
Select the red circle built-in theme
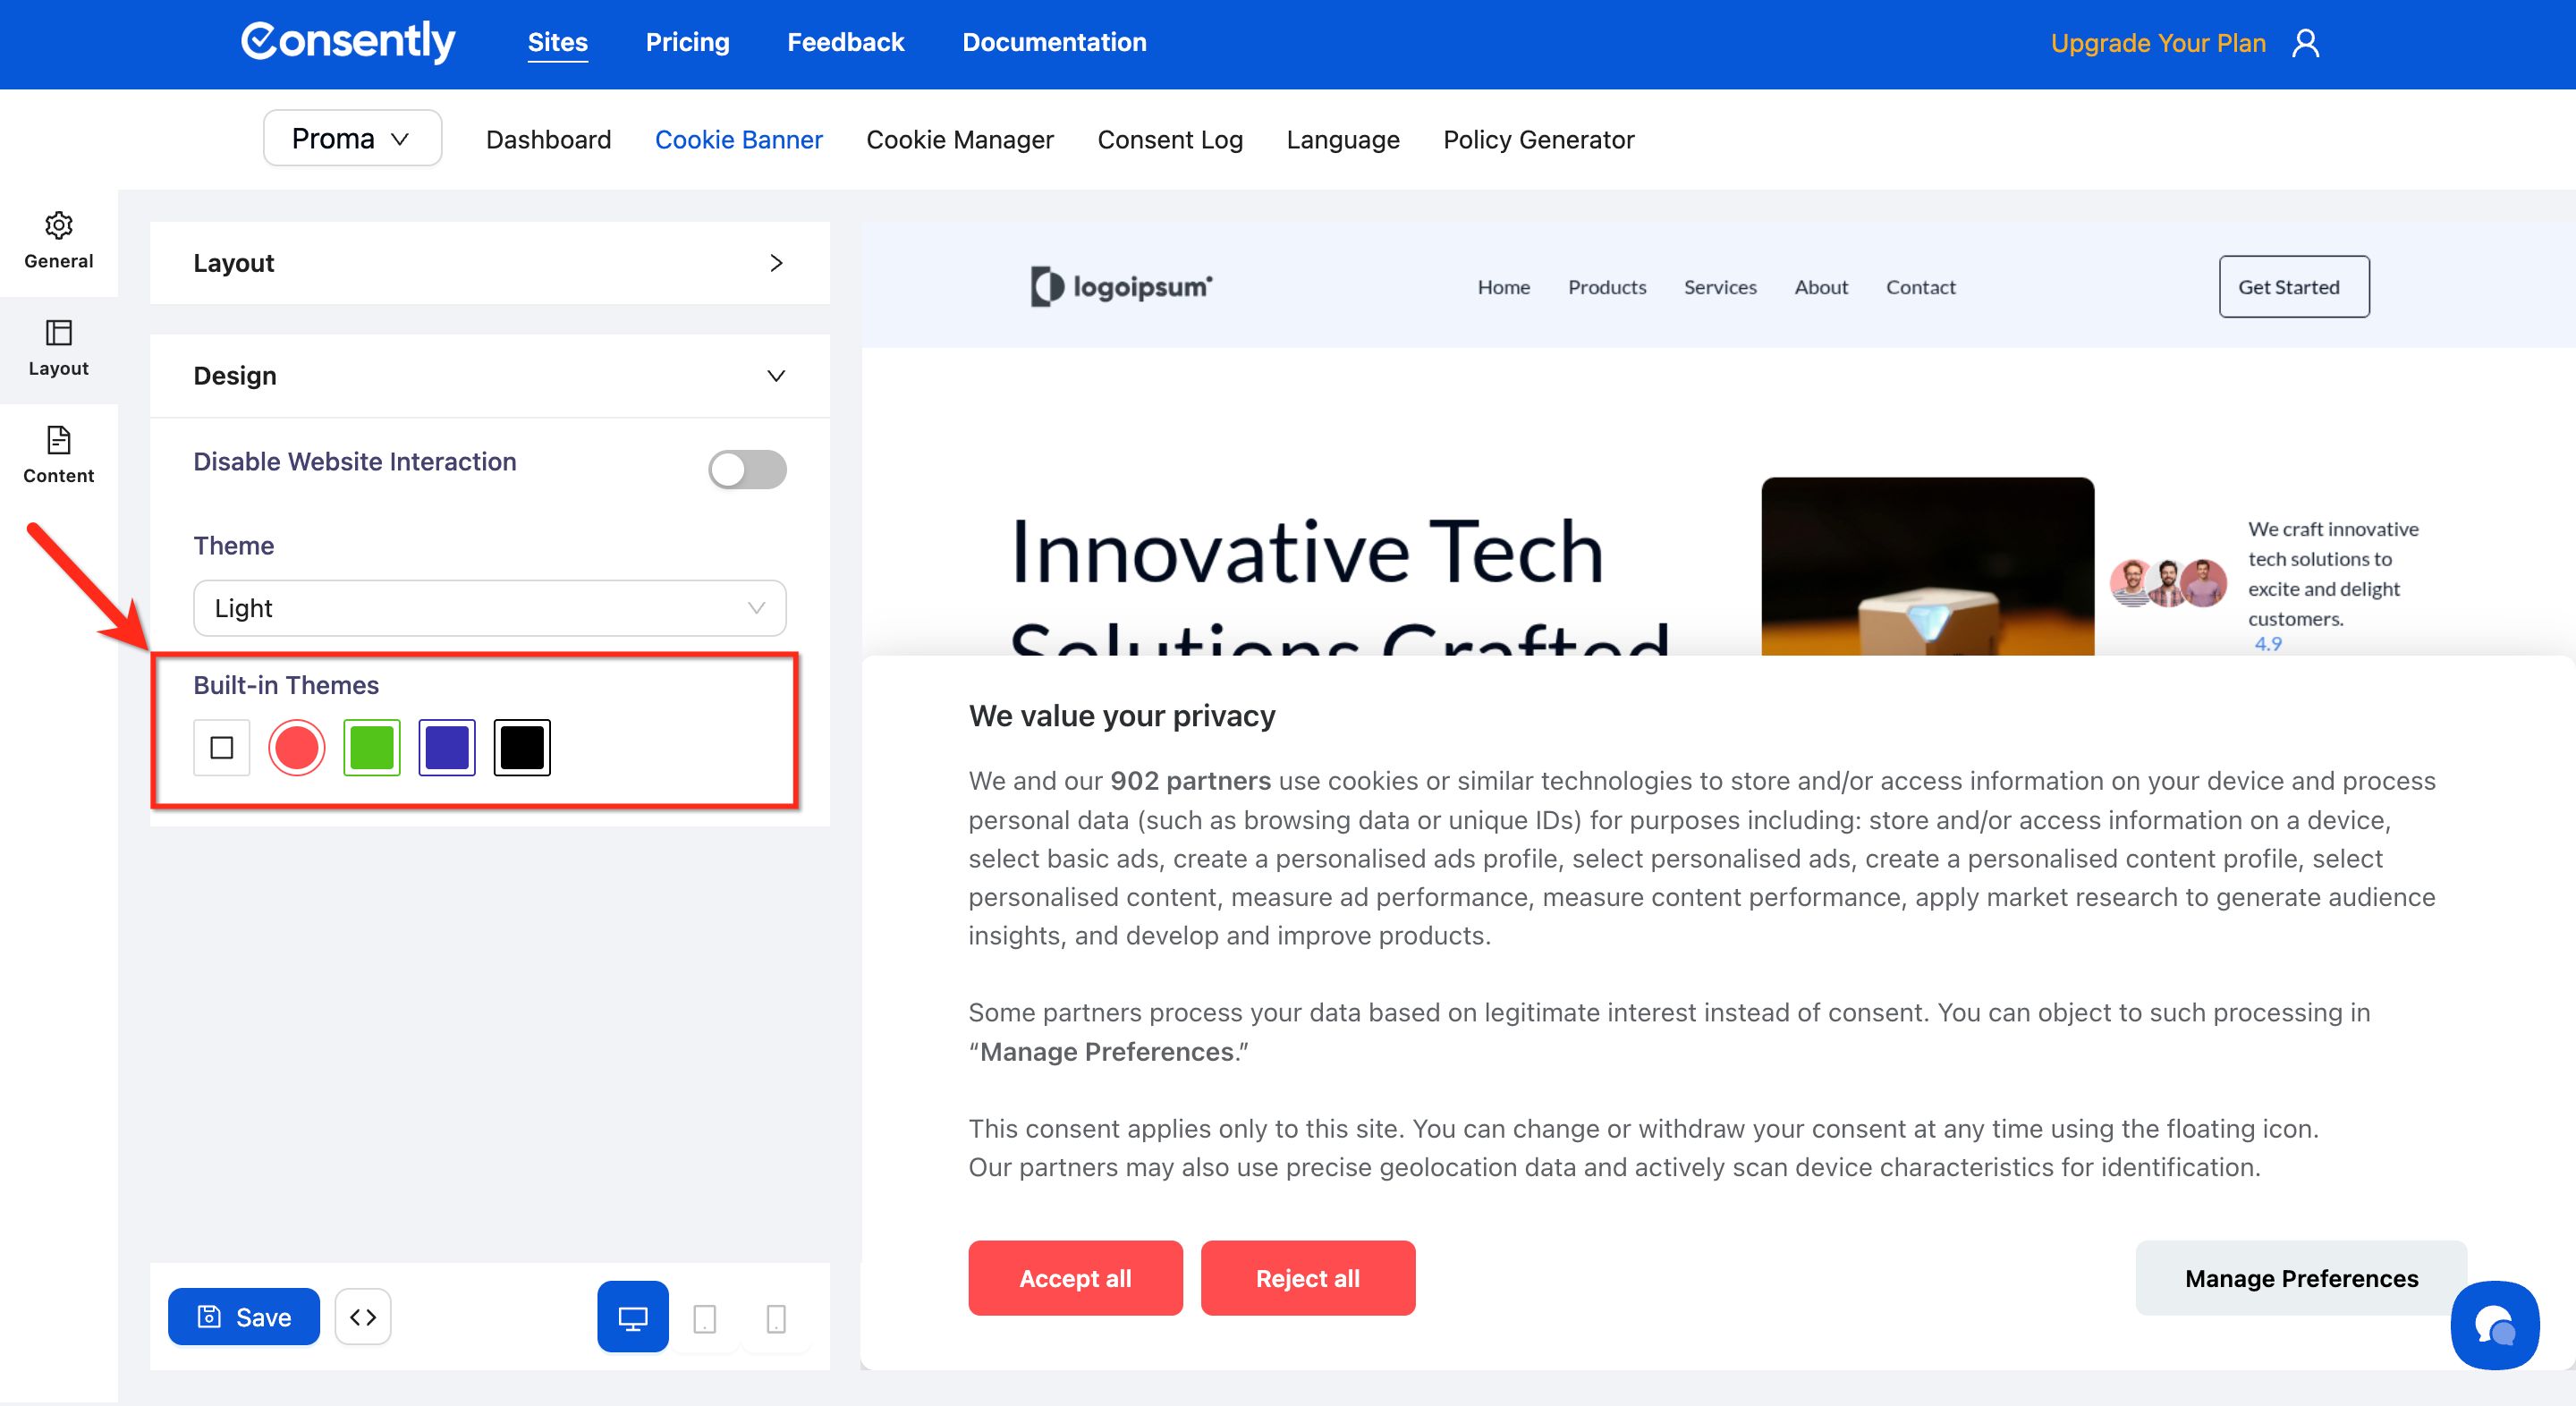(296, 747)
